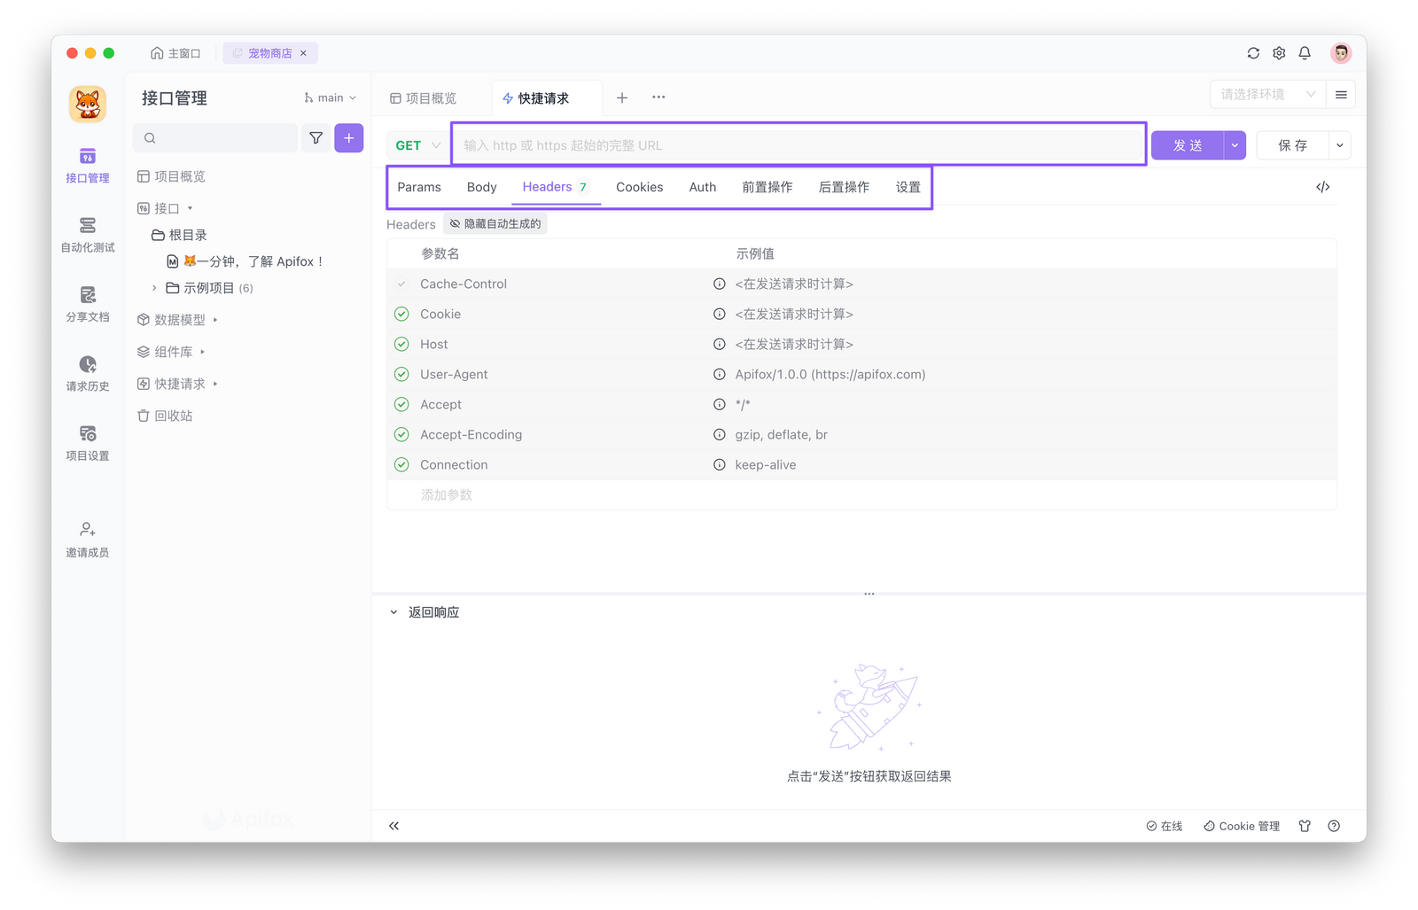This screenshot has width=1418, height=910.
Task: Switch to the Body tab
Action: pyautogui.click(x=481, y=187)
